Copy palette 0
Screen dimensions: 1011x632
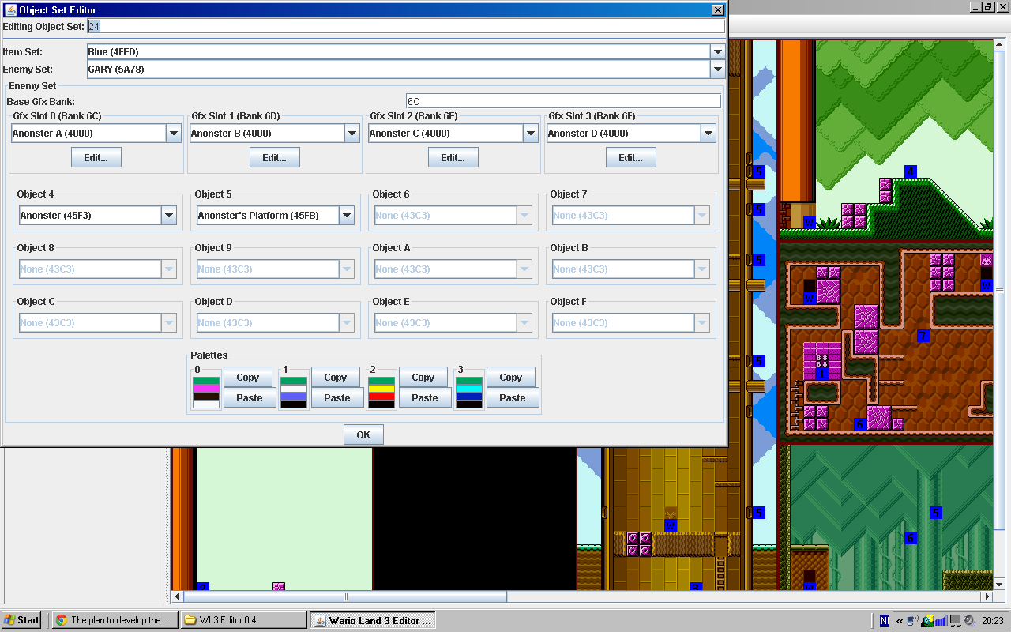pyautogui.click(x=247, y=377)
